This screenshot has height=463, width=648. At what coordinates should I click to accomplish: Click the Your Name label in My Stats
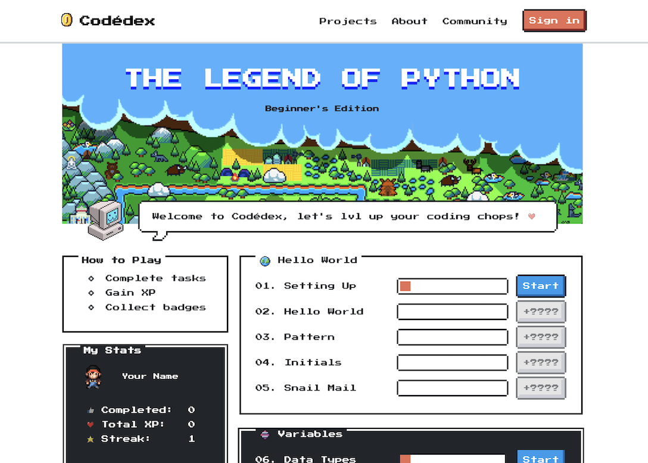[x=149, y=375]
